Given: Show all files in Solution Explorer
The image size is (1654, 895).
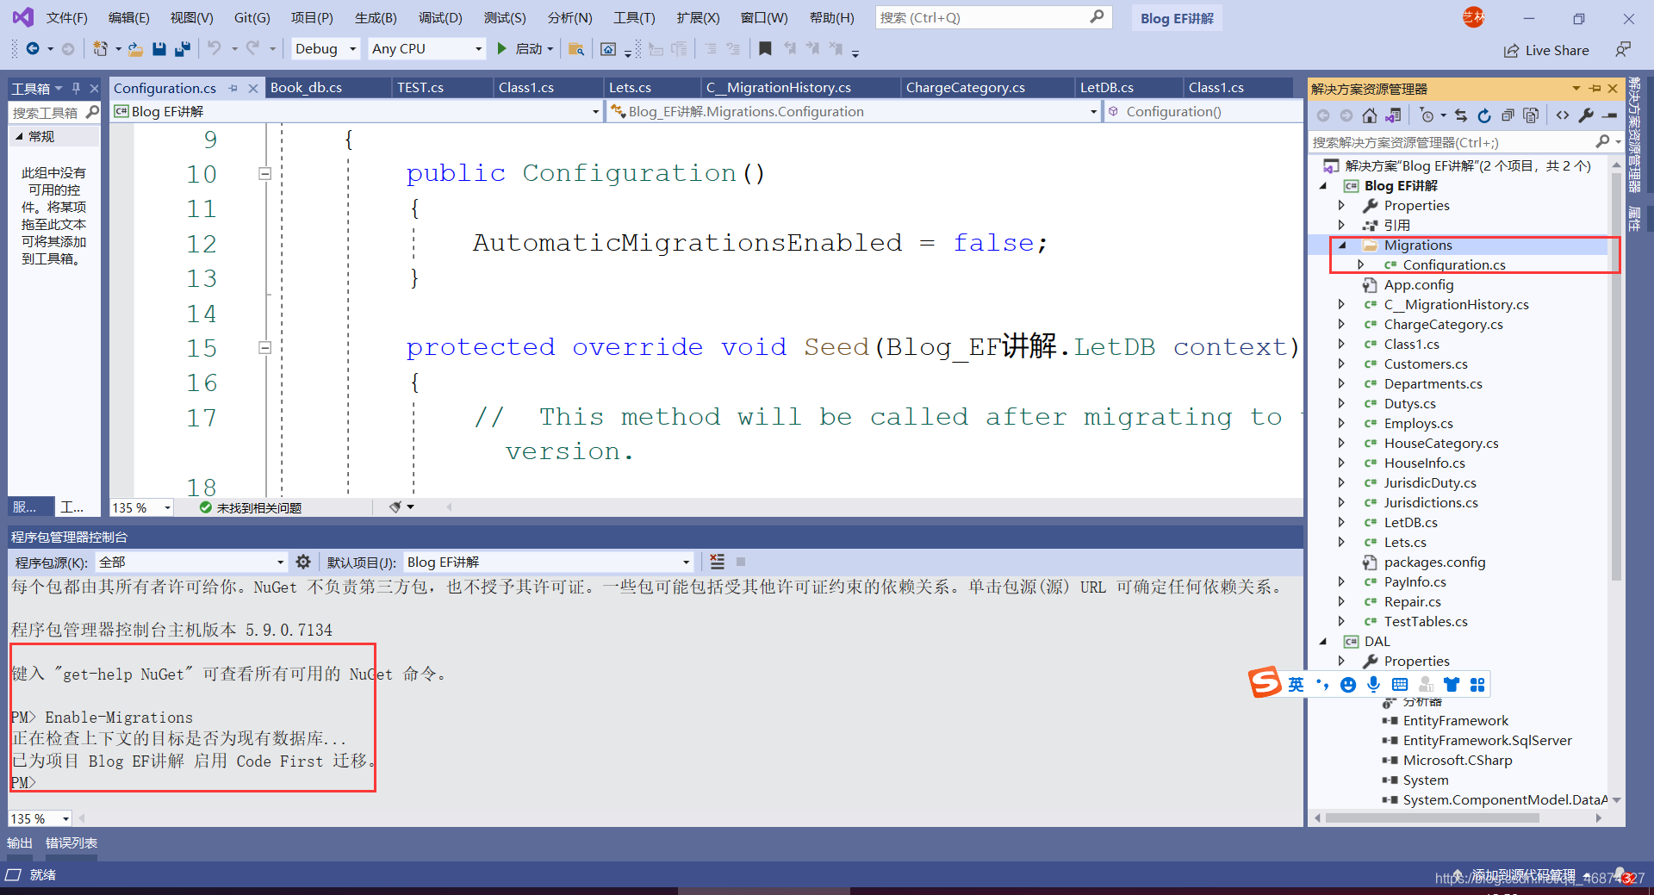Looking at the screenshot, I should coord(1531,115).
